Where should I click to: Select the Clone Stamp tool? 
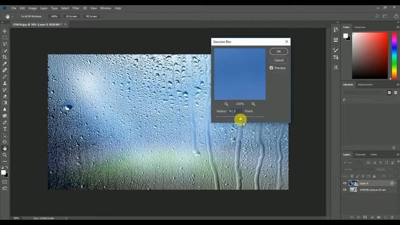[x=5, y=83]
